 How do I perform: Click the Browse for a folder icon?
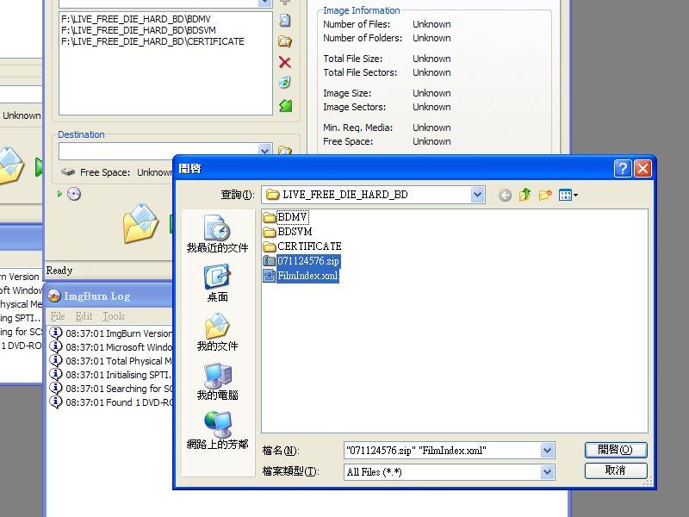pyautogui.click(x=285, y=41)
